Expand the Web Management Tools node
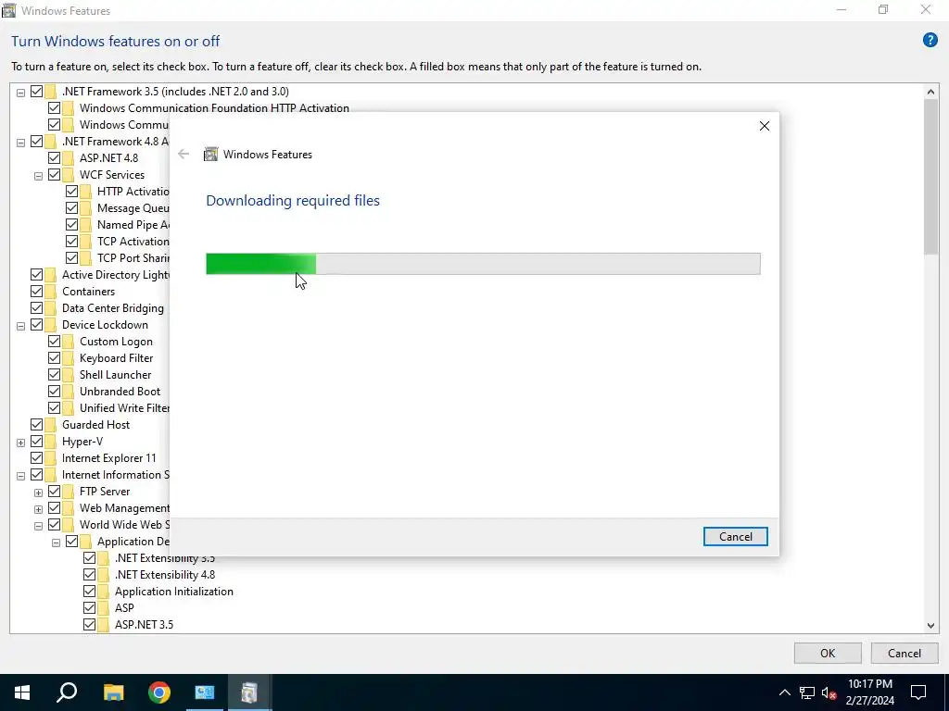949x711 pixels. (x=38, y=509)
